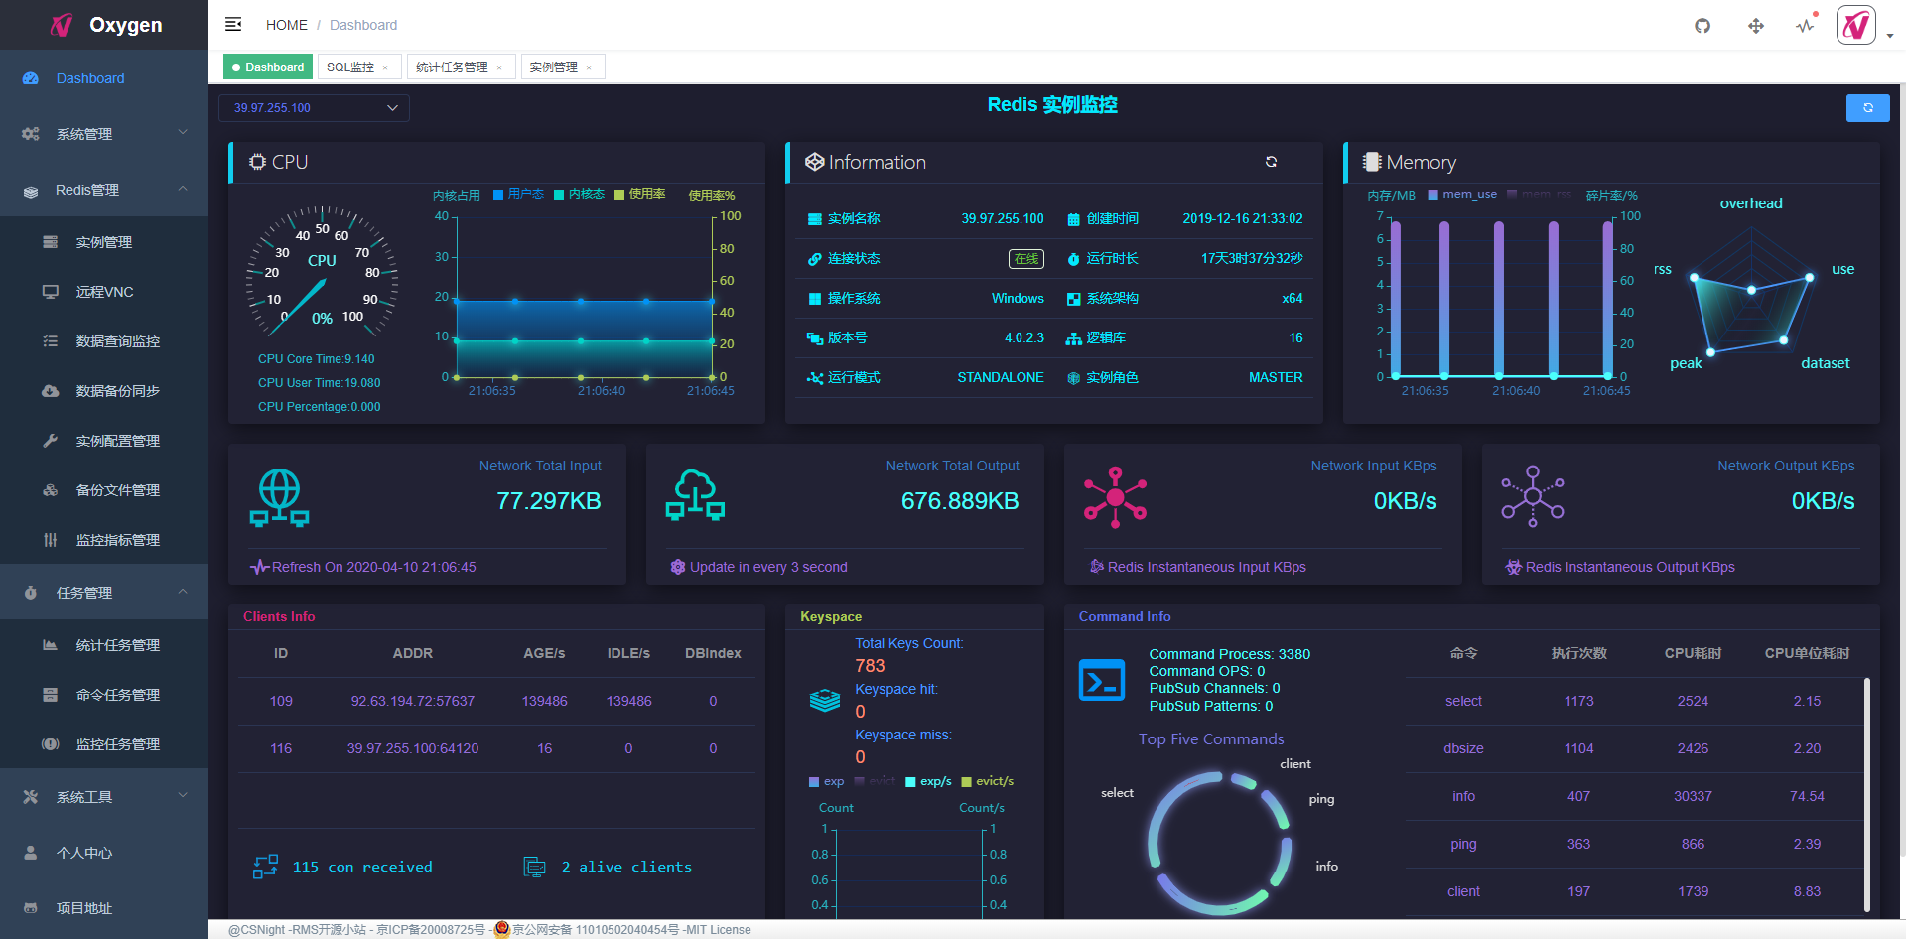1906x939 pixels.
Task: Click the Command Info table scrollbar
Action: click(1866, 794)
